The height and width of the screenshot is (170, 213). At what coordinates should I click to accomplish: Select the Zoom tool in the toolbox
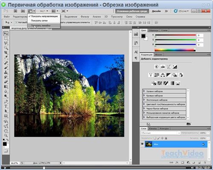[x=6, y=135]
